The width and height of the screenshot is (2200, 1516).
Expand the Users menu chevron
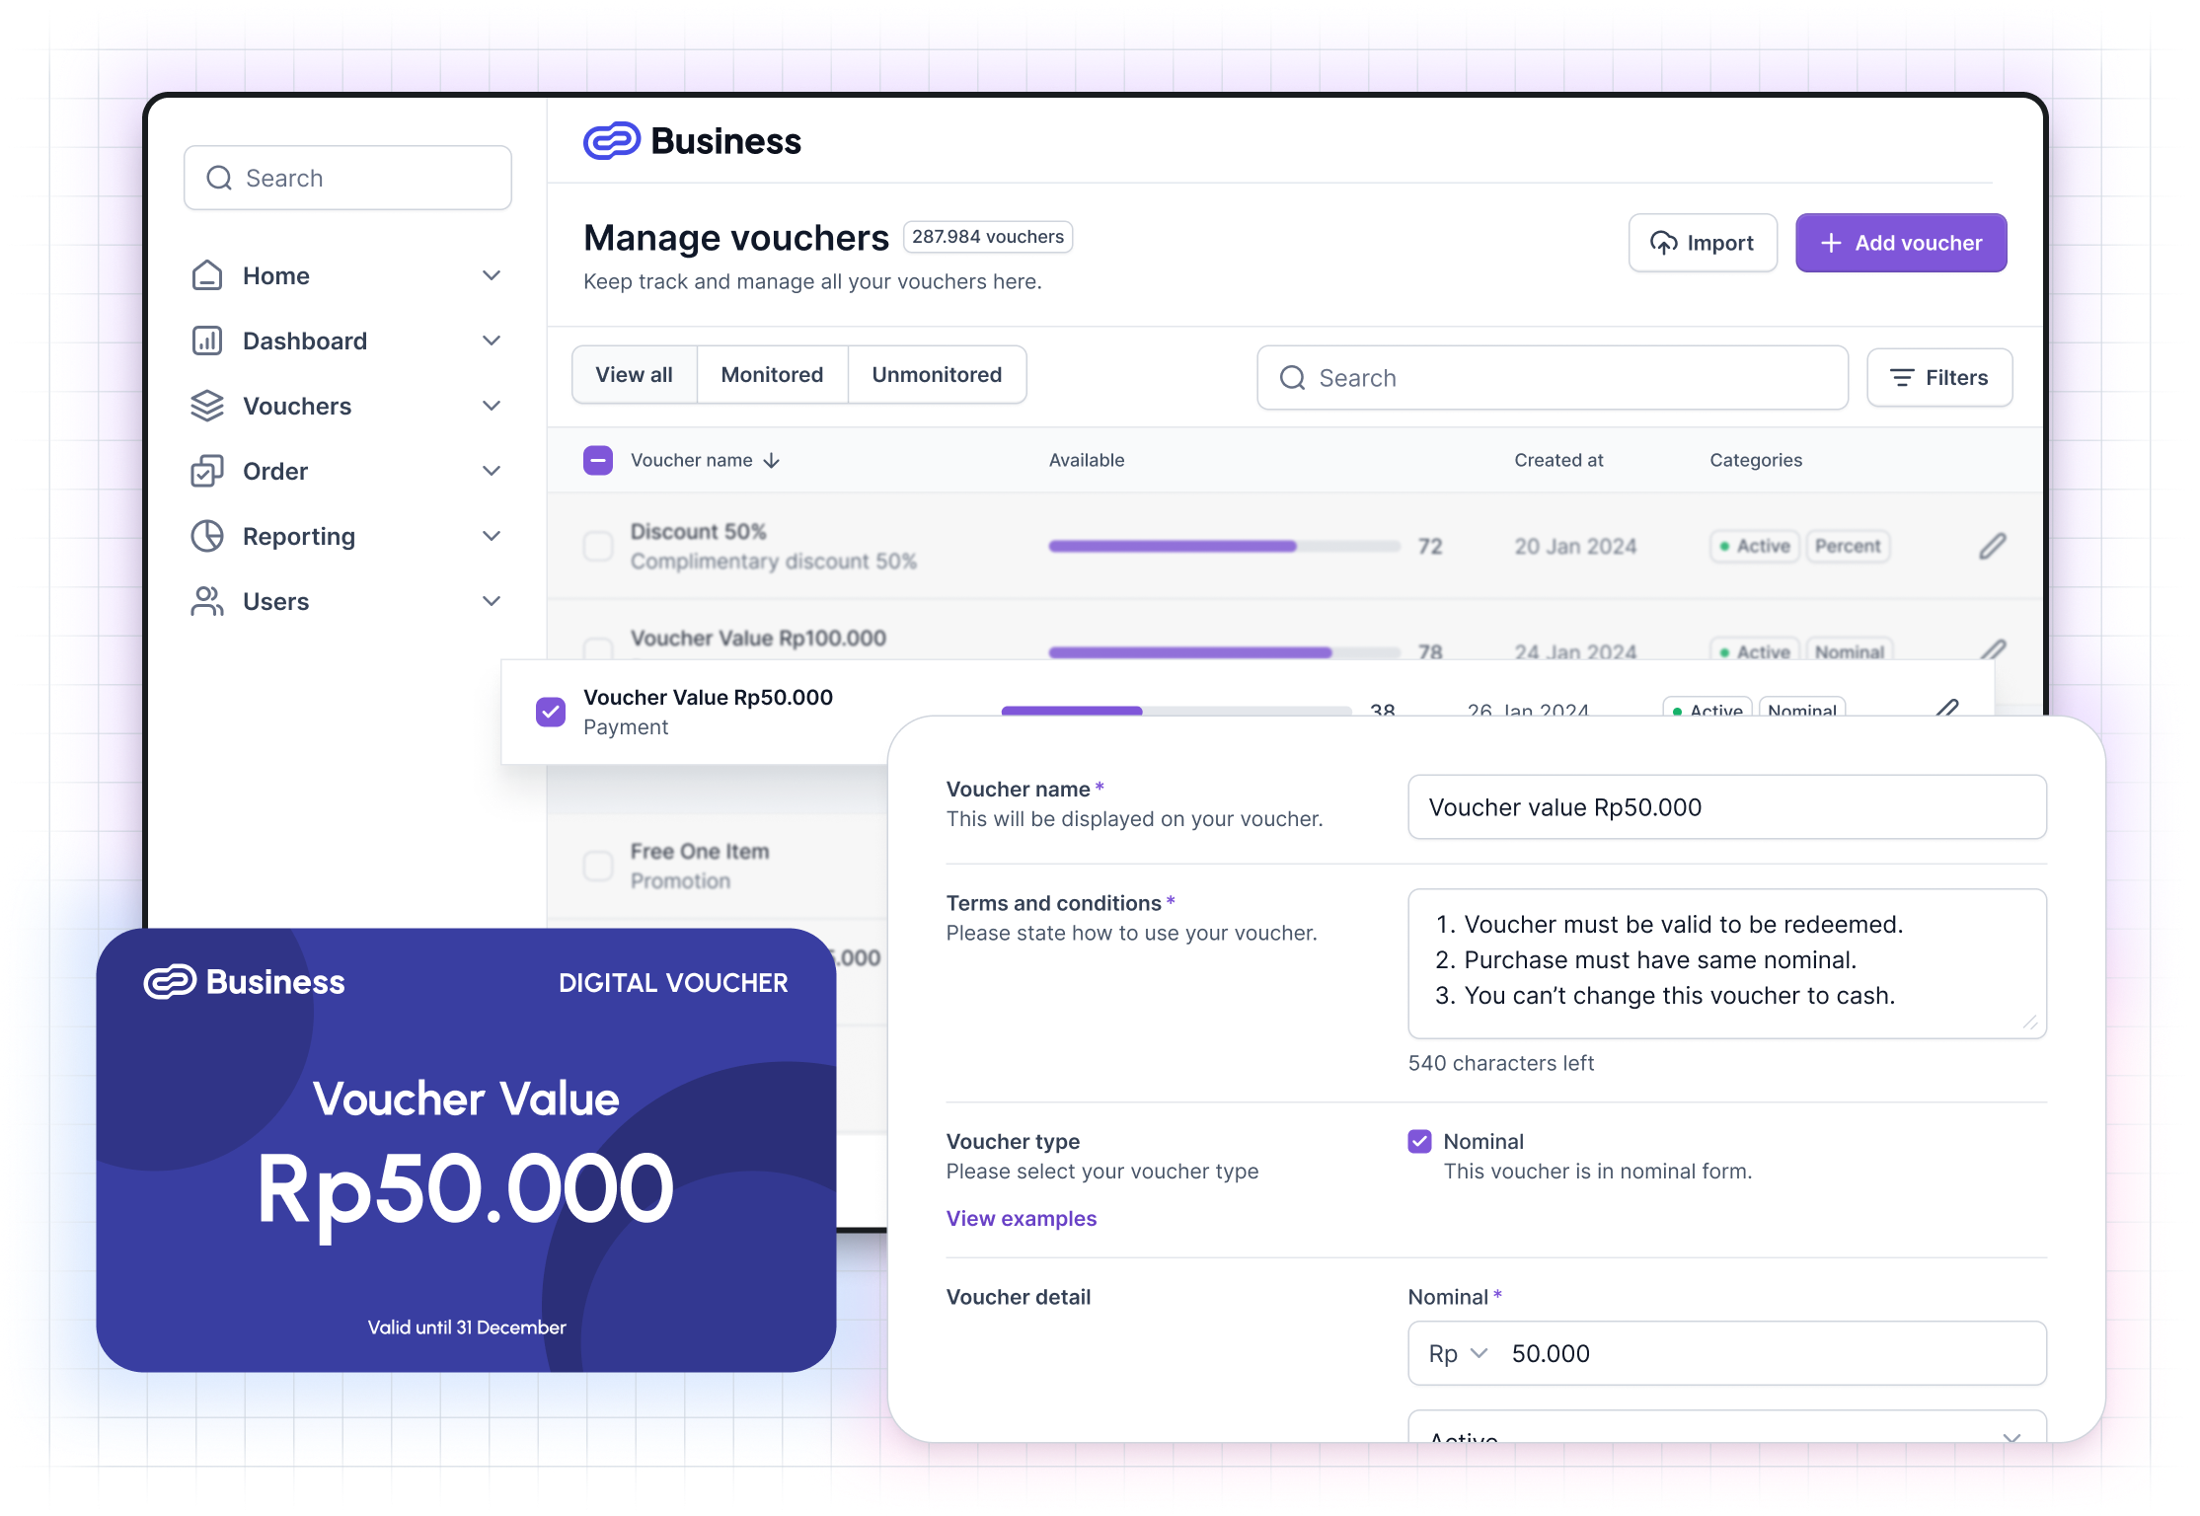pyautogui.click(x=492, y=601)
